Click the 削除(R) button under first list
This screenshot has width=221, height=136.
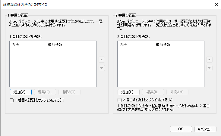click(69, 92)
